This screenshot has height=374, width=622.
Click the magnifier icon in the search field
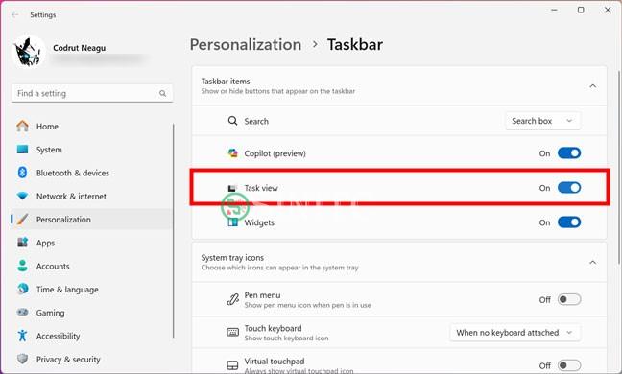tap(162, 94)
